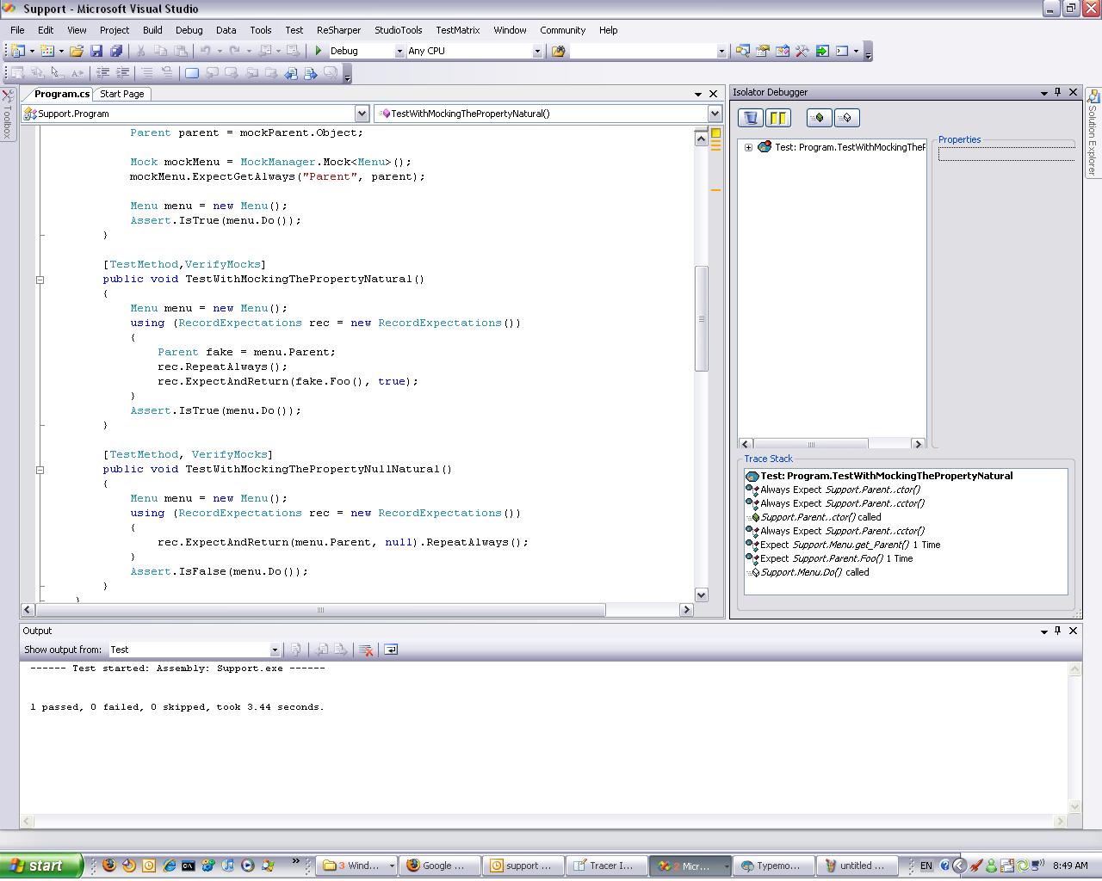Select 'Expect Support.Parent.Foo() 1 Time' trace entry
The height and width of the screenshot is (881, 1102).
(830, 558)
